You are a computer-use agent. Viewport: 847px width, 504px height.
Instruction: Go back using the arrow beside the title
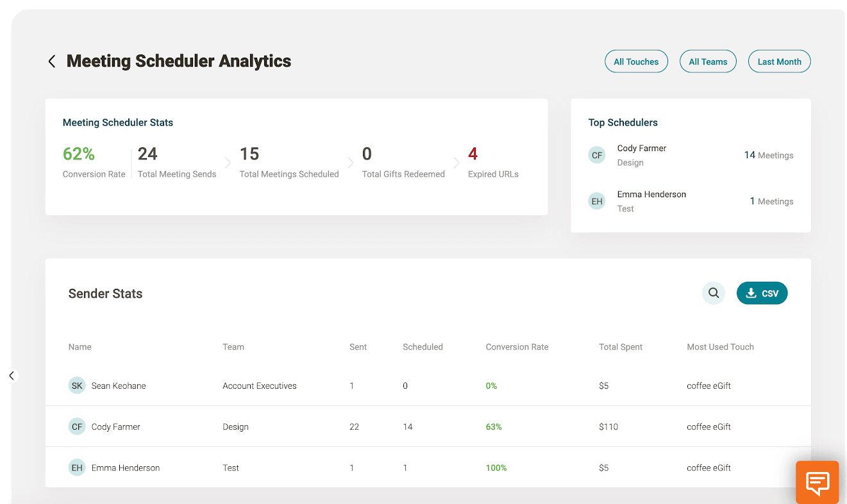pyautogui.click(x=52, y=61)
